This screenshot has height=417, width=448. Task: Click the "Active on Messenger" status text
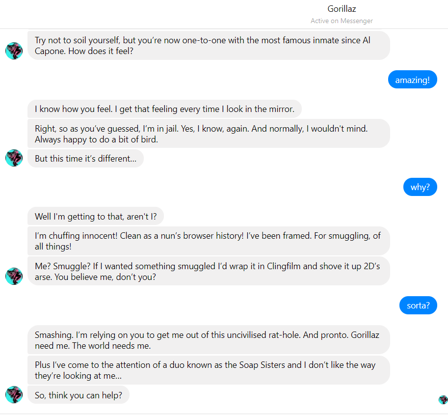[x=342, y=21]
